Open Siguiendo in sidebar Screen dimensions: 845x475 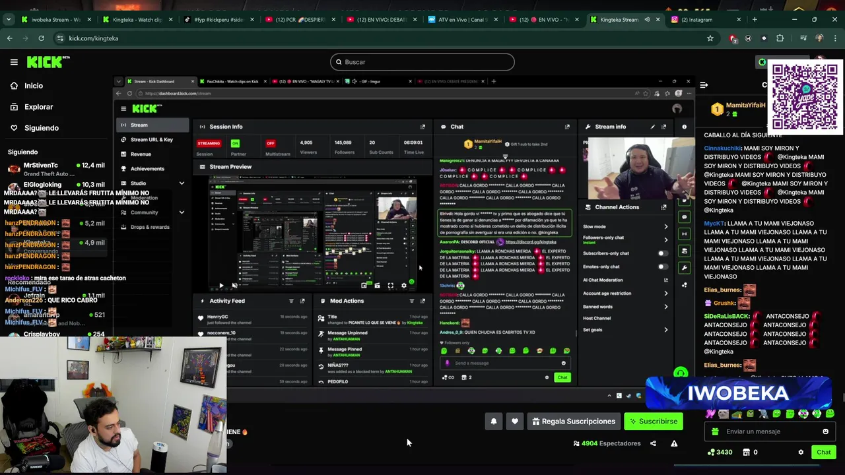[x=41, y=128]
